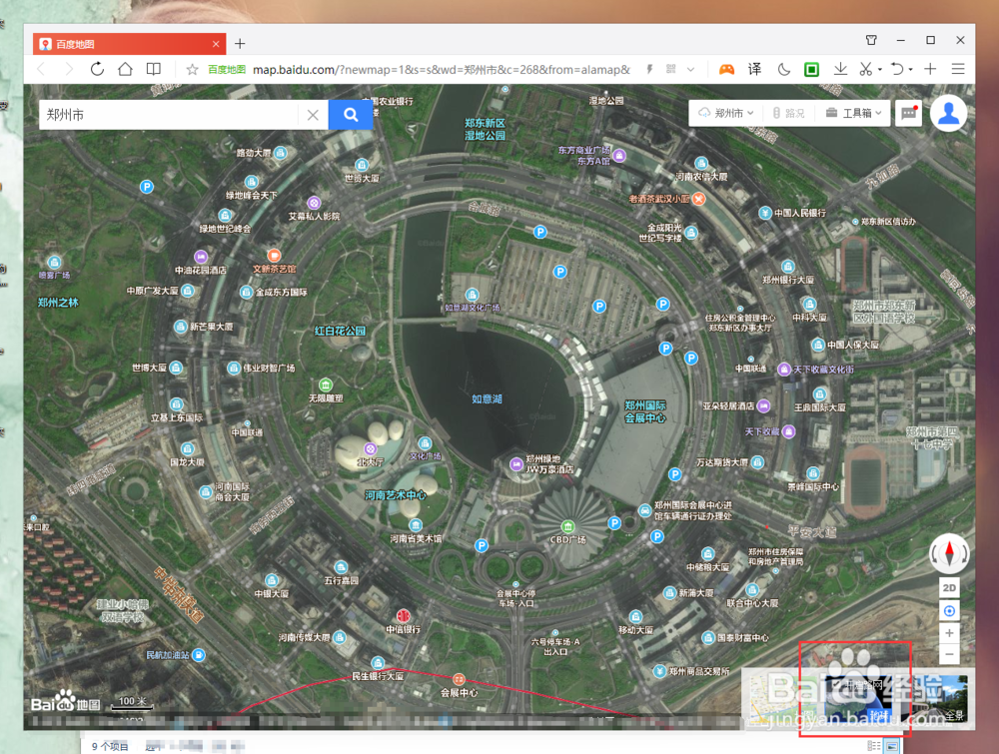Open the QR code icon in address bar
This screenshot has height=754, width=999.
pyautogui.click(x=671, y=69)
